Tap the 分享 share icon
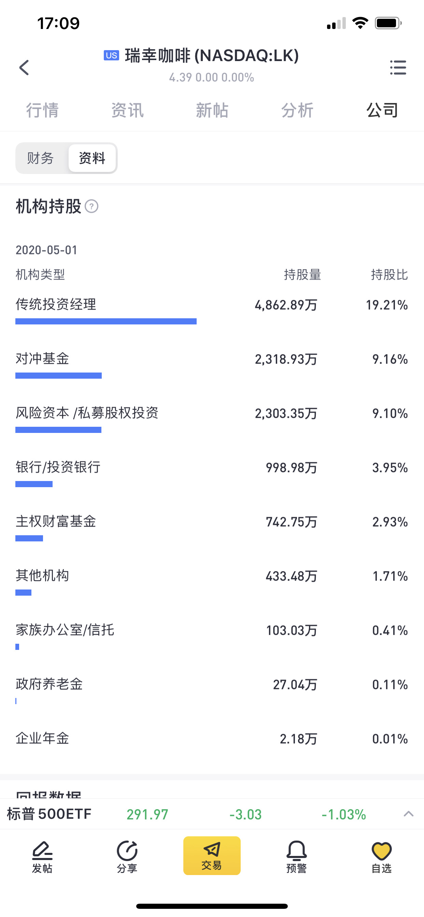 click(x=127, y=857)
